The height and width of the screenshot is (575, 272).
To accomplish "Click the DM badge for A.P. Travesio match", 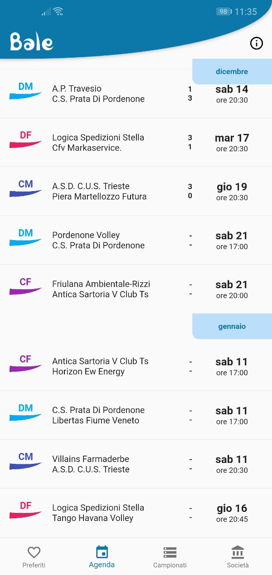I will [x=26, y=91].
